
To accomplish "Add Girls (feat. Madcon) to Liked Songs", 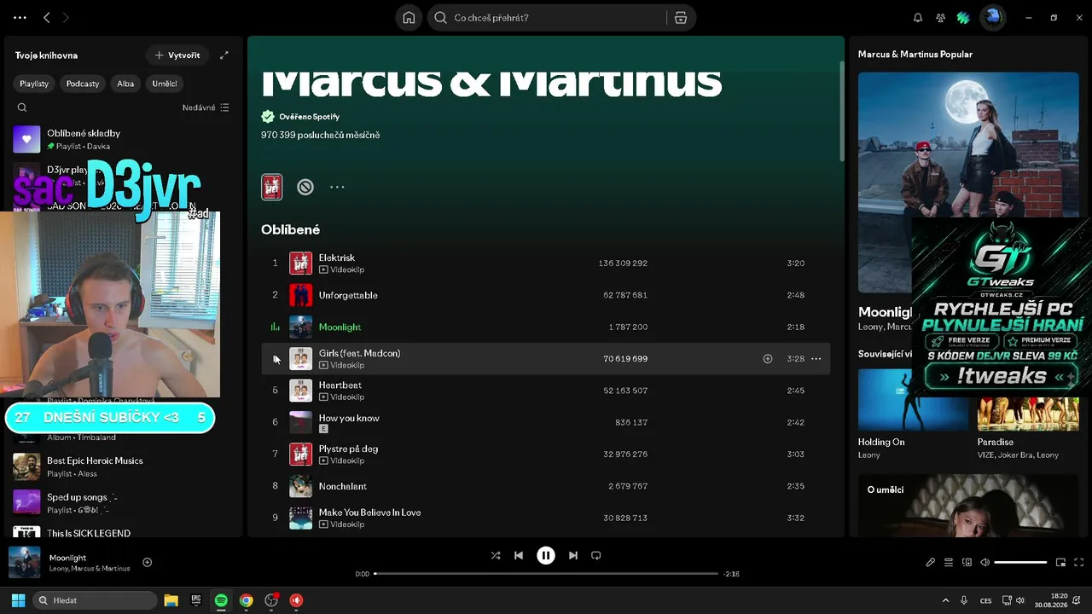I will (x=768, y=359).
